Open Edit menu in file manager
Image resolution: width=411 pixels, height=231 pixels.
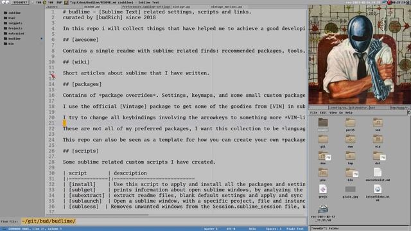pos(323,113)
